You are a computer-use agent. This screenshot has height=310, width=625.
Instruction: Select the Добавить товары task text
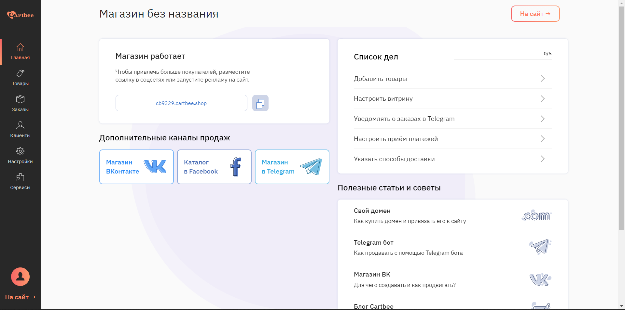tap(380, 79)
